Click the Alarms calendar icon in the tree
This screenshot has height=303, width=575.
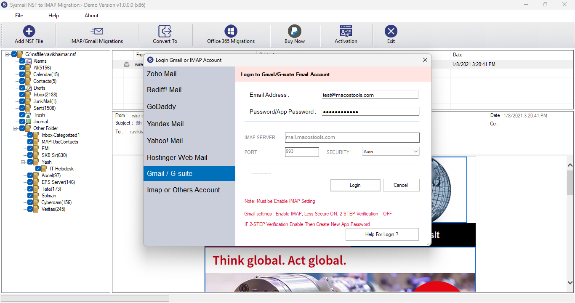click(x=28, y=61)
